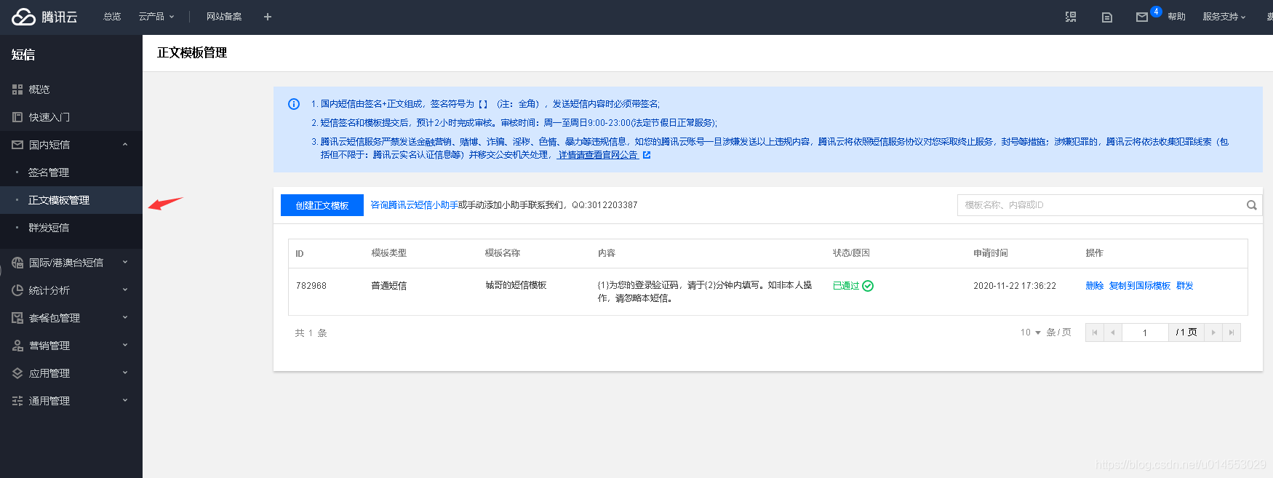Open the 详情请查看官网公告 link
The image size is (1273, 478).
pyautogui.click(x=598, y=155)
